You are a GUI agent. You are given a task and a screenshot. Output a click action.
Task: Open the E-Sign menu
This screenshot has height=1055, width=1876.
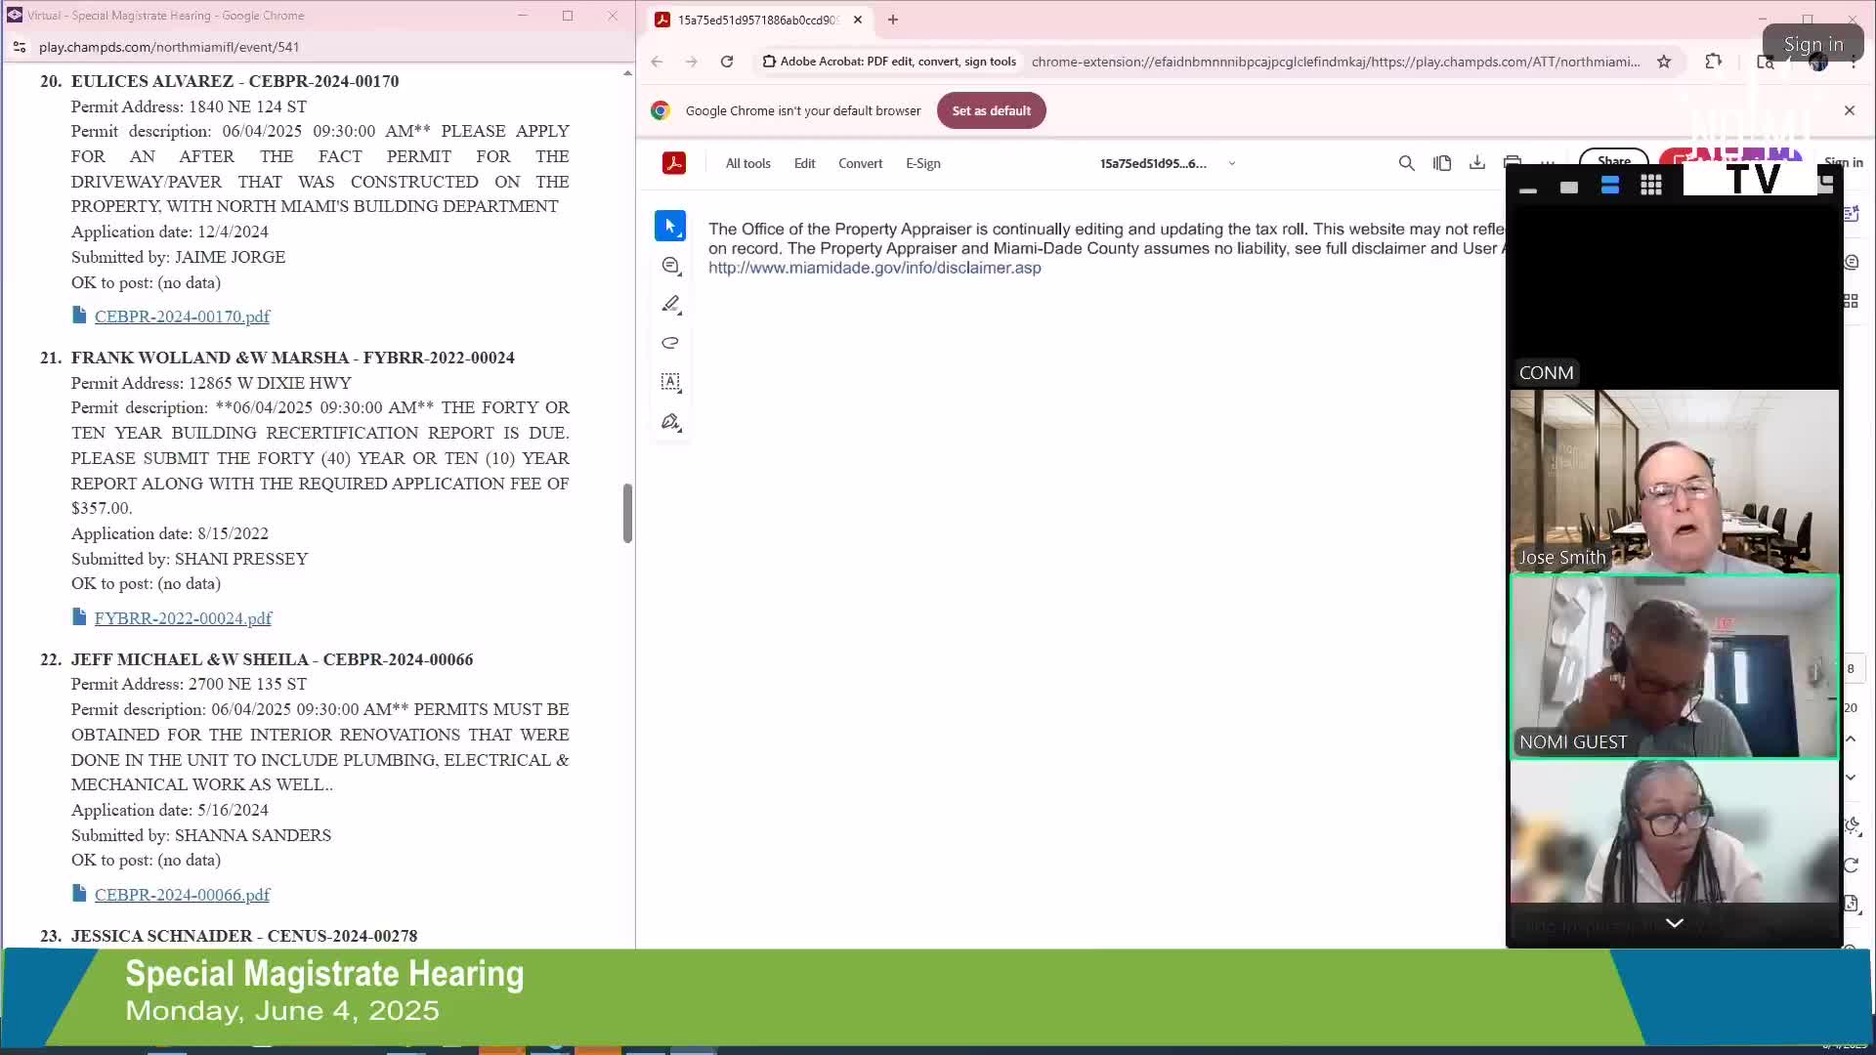[x=922, y=163]
